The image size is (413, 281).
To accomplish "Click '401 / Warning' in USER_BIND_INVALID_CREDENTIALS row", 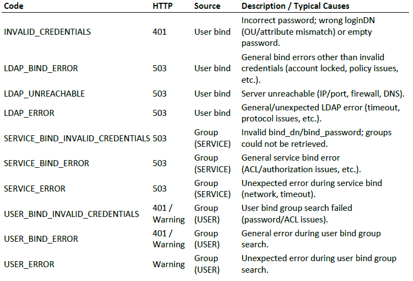I will tap(169, 214).
